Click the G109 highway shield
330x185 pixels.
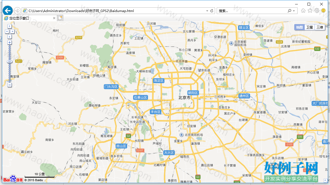click(60, 58)
